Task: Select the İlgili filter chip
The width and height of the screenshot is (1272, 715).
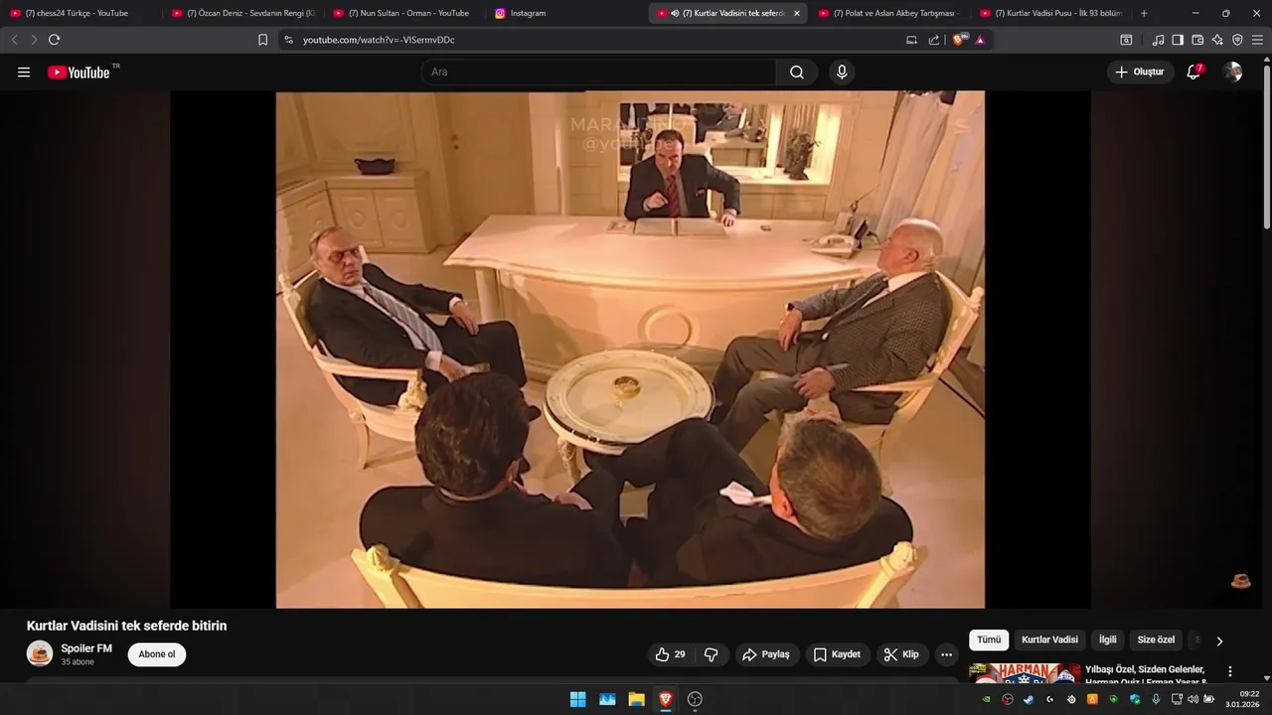Action: click(1107, 641)
